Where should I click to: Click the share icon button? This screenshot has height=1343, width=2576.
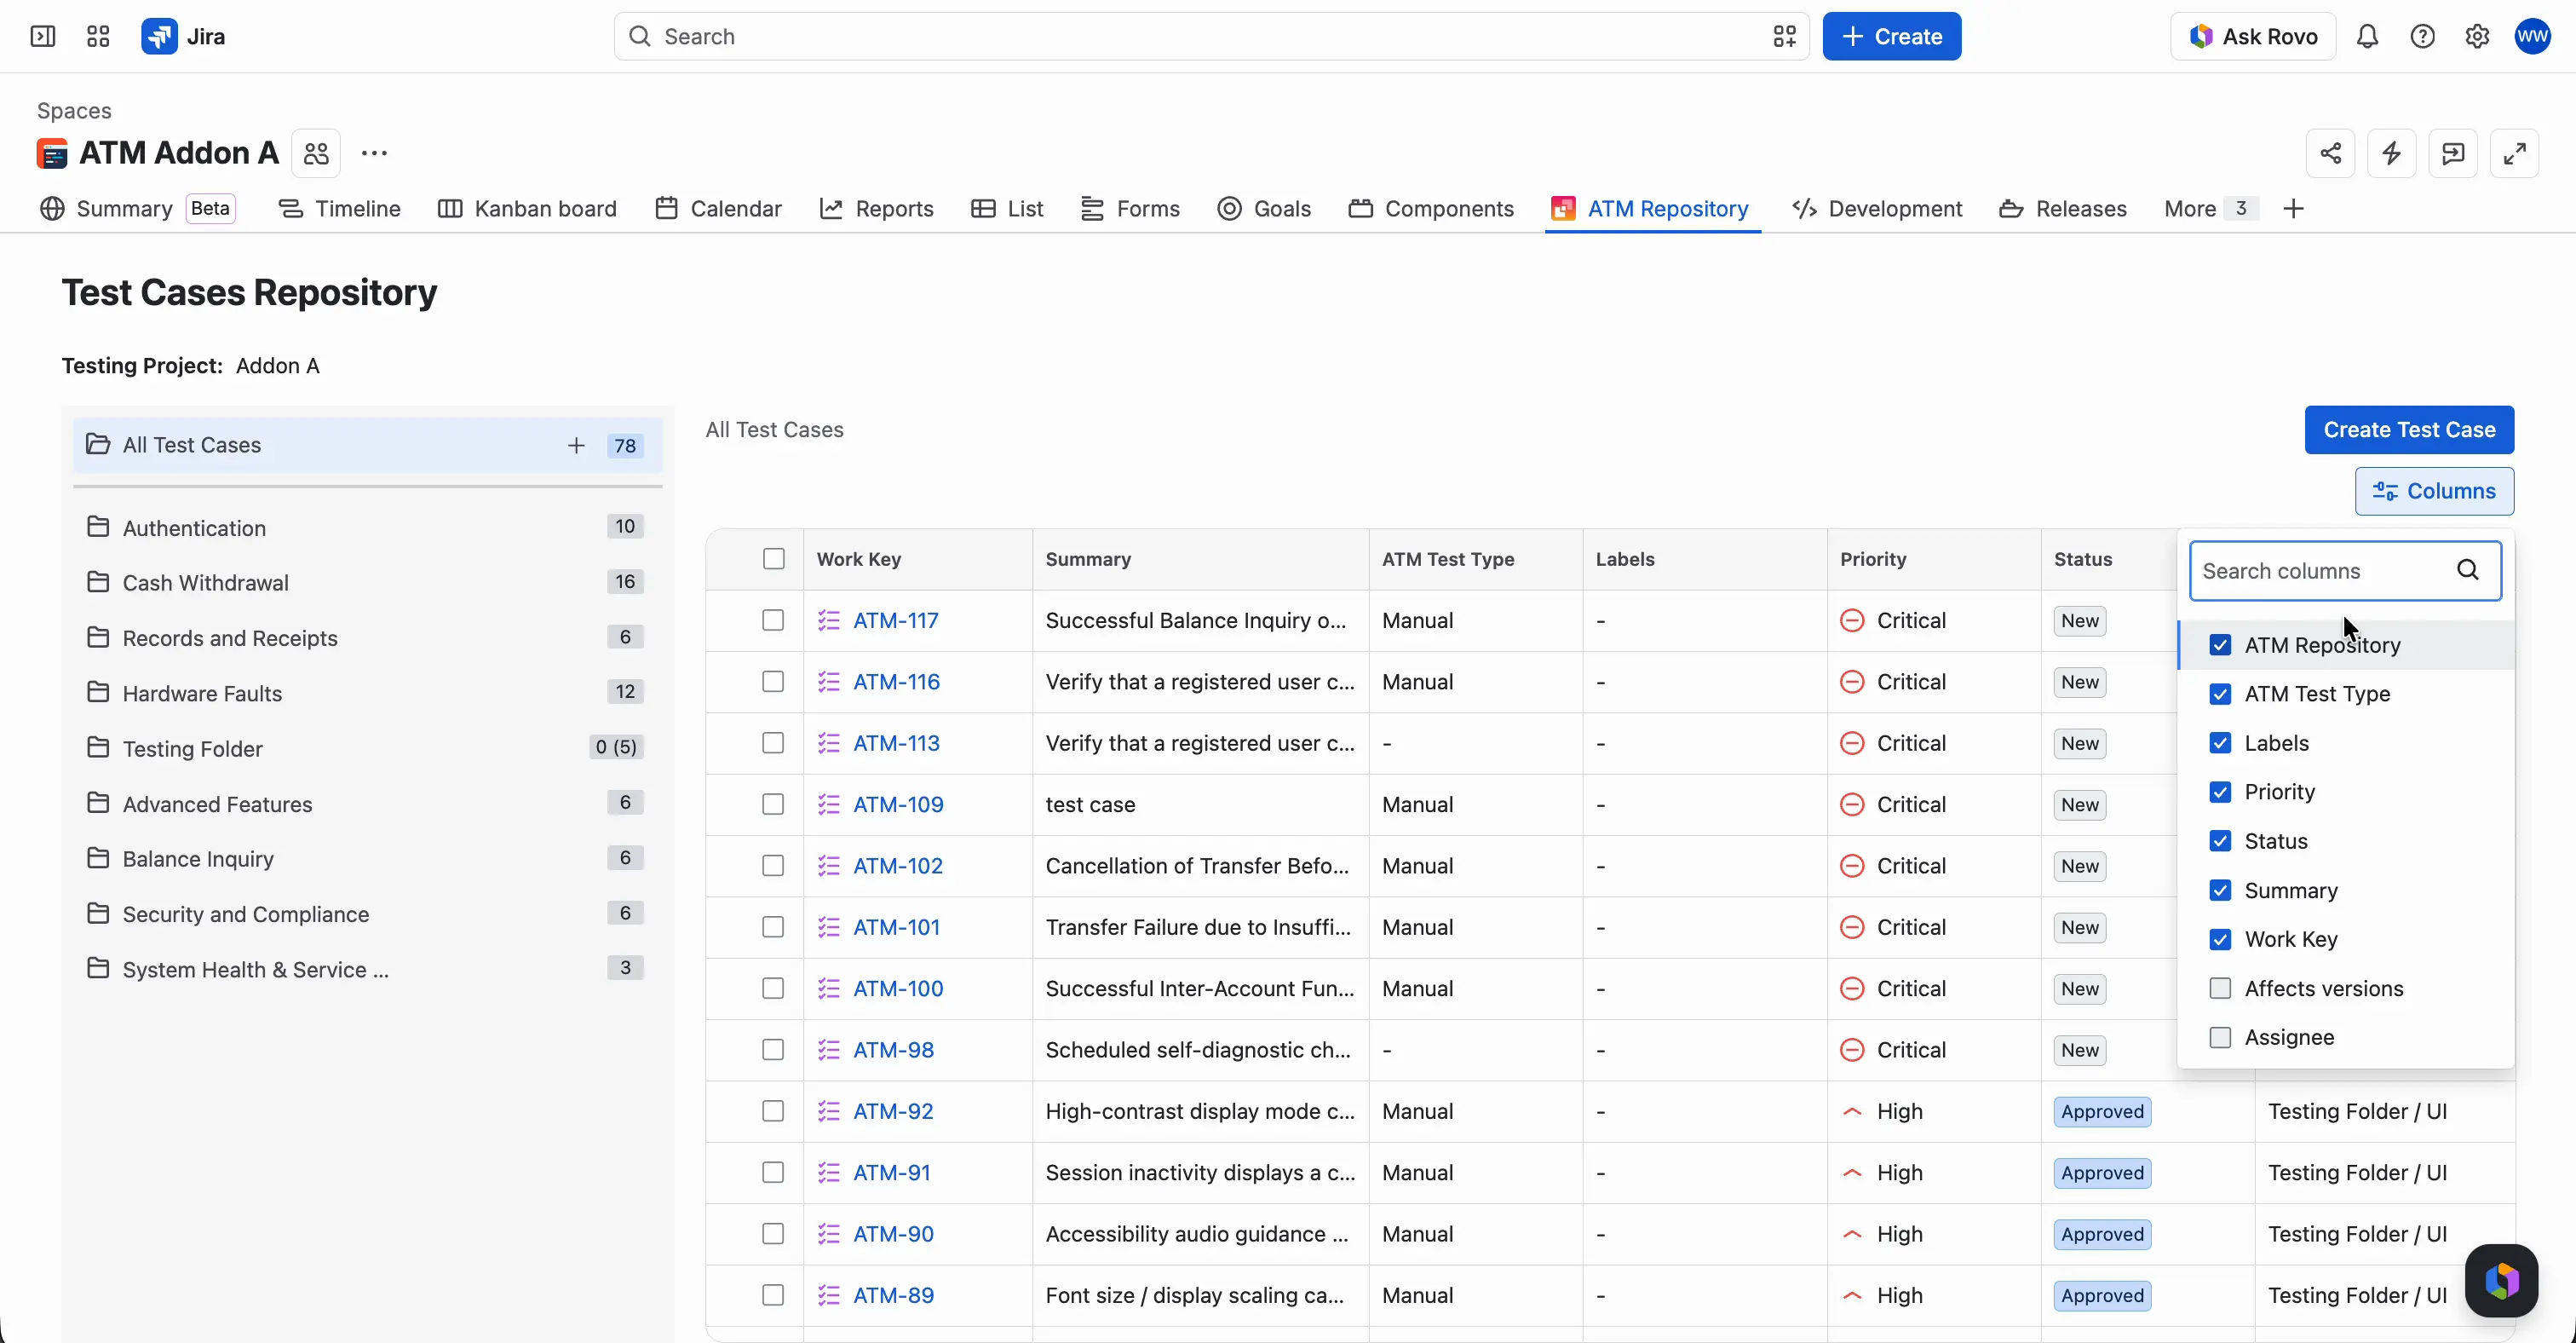tap(2331, 153)
